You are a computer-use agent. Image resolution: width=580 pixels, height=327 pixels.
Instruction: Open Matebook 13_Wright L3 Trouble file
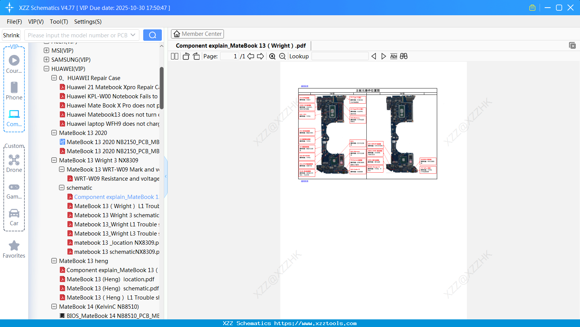[113, 234]
